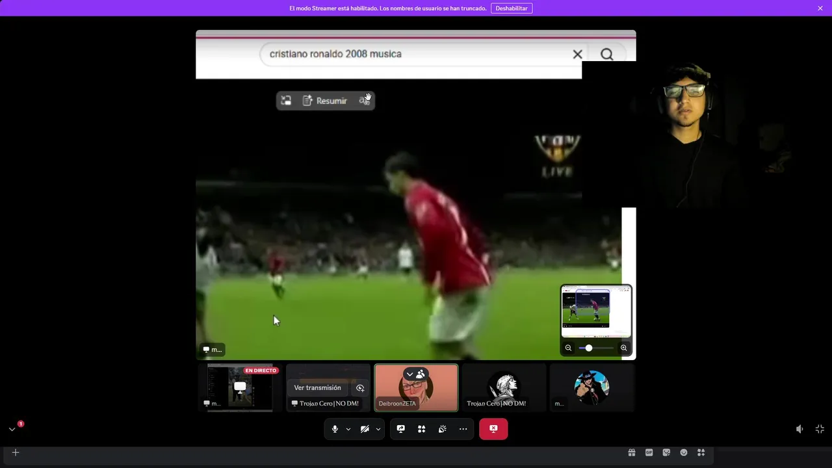The width and height of the screenshot is (832, 468).
Task: Disable Streamer mode with the Deshabilitar button
Action: point(512,8)
